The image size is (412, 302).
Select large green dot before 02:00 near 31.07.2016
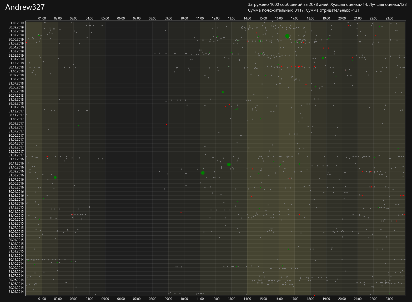(55, 177)
